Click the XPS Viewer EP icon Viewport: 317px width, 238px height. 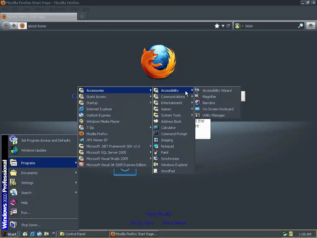pyautogui.click(x=81, y=140)
